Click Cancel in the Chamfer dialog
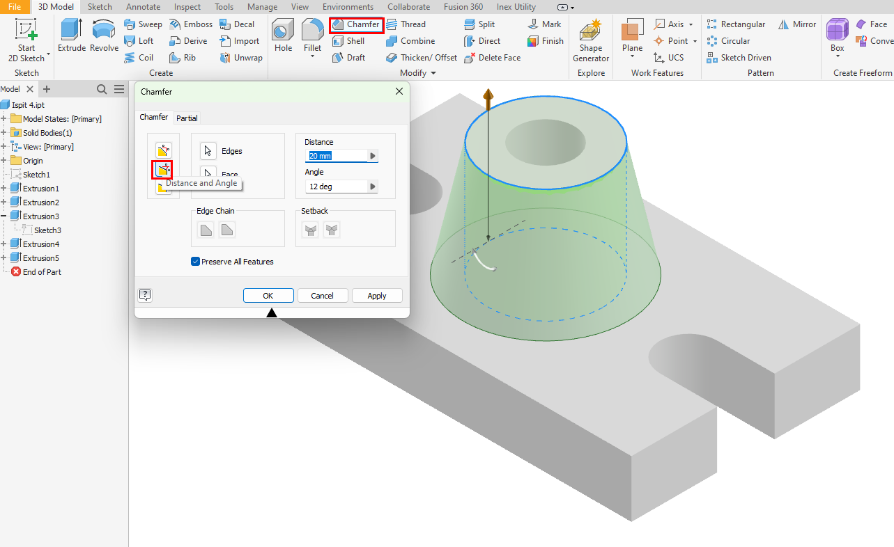The height and width of the screenshot is (547, 894). point(323,296)
